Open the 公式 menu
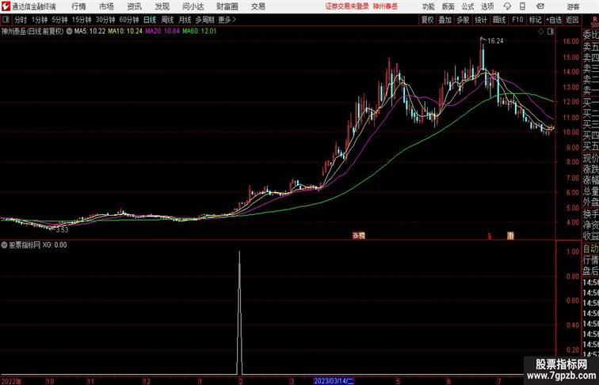This screenshot has width=599, height=385. click(x=467, y=6)
